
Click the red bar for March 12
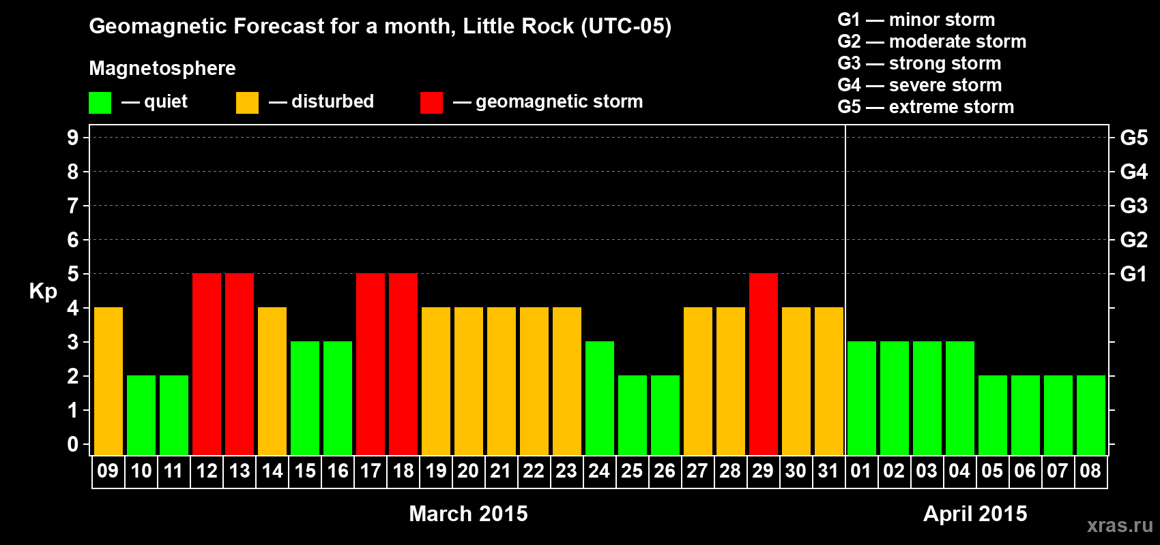207,364
